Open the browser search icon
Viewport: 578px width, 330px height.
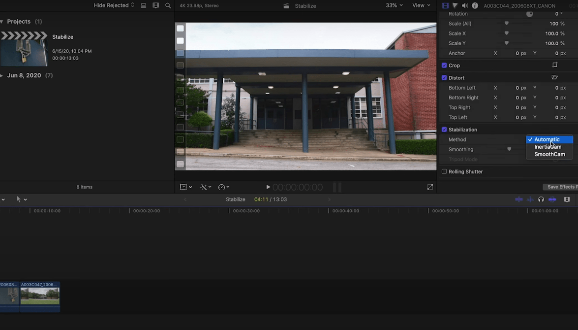(x=168, y=5)
